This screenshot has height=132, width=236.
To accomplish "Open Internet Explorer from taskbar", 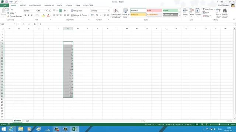I will (11, 129).
